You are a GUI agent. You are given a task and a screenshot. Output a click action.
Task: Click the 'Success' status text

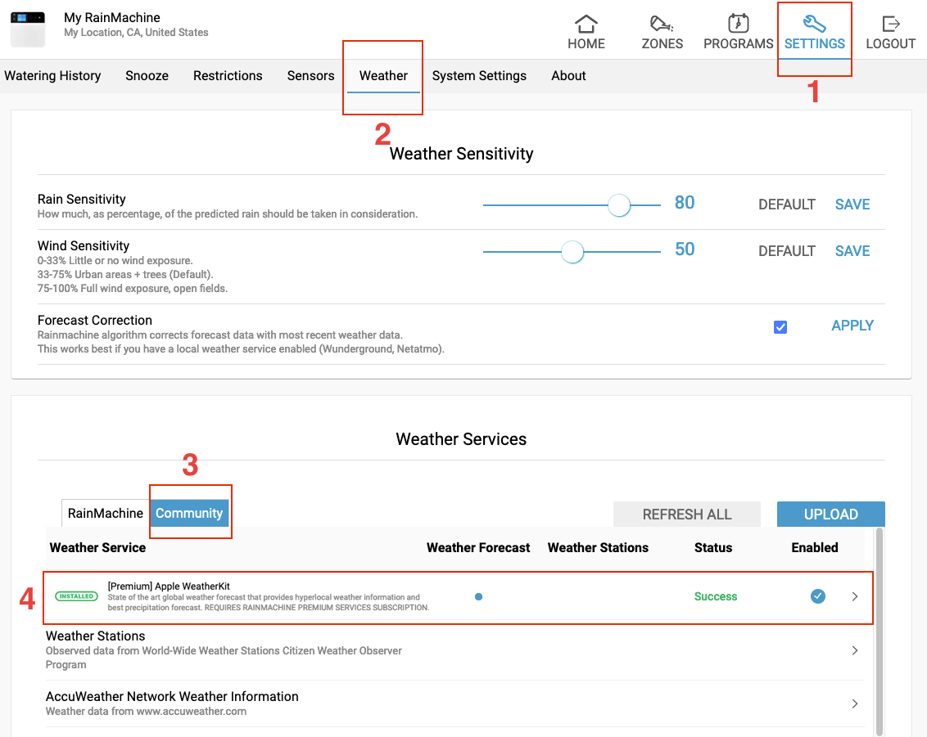coord(716,596)
